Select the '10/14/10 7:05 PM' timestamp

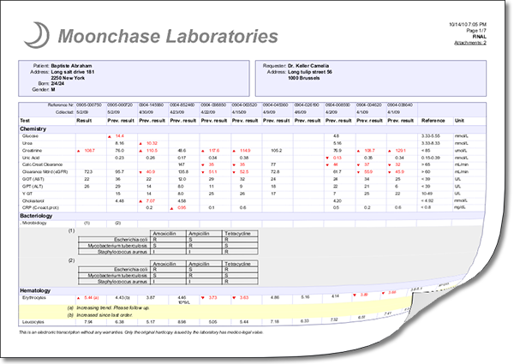point(468,24)
